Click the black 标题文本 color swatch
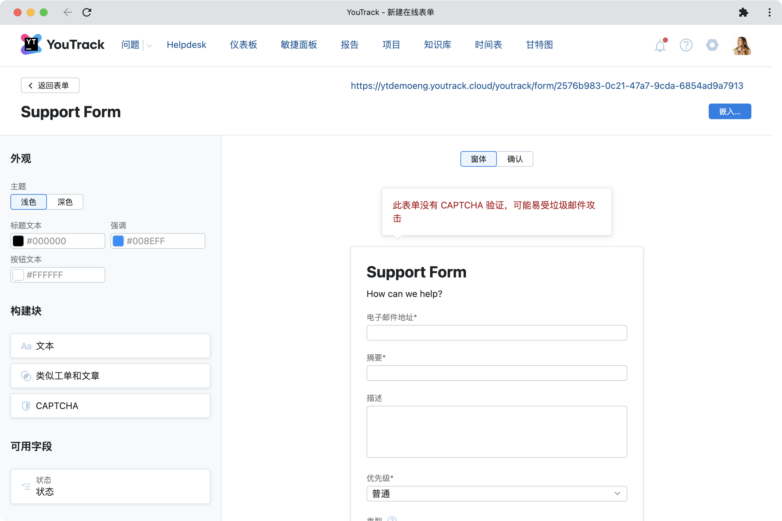This screenshot has width=782, height=521. [18, 241]
